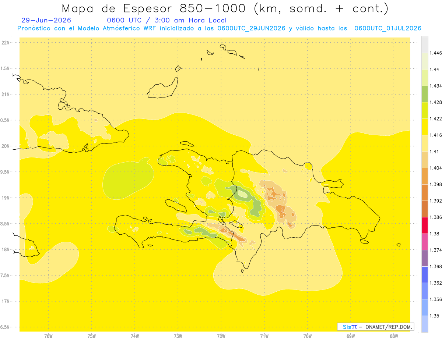The width and height of the screenshot is (442, 341).
Task: Select the legend value '1.398'
Action: click(435, 184)
